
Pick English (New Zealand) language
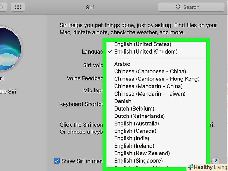pyautogui.click(x=156, y=153)
